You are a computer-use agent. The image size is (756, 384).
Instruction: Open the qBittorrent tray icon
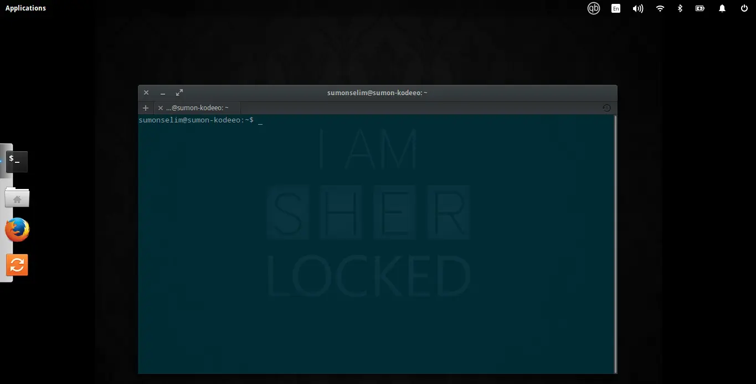pos(594,8)
